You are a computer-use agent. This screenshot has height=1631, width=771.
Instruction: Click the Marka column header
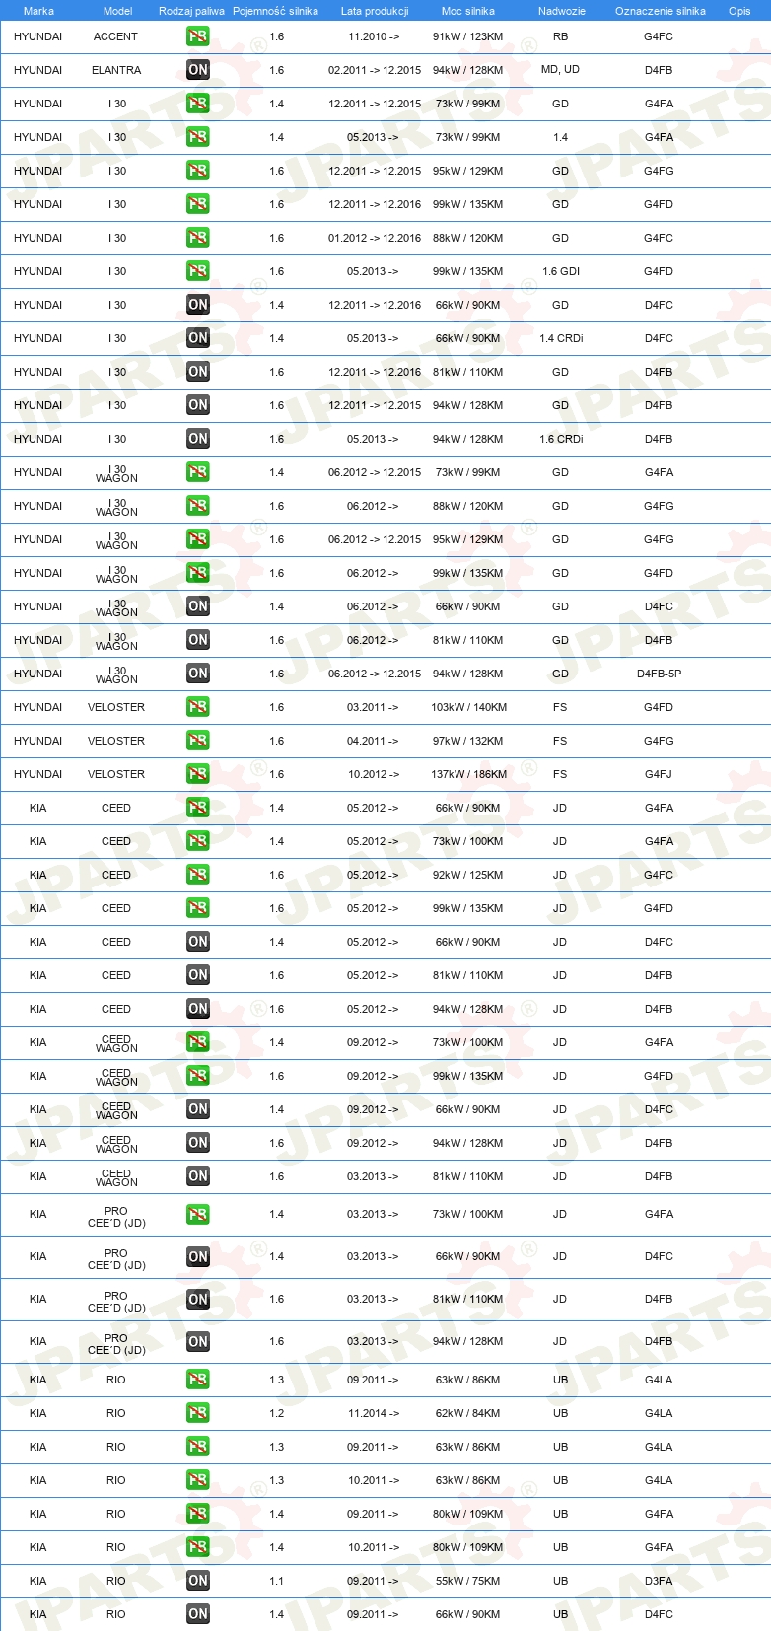[x=38, y=11]
